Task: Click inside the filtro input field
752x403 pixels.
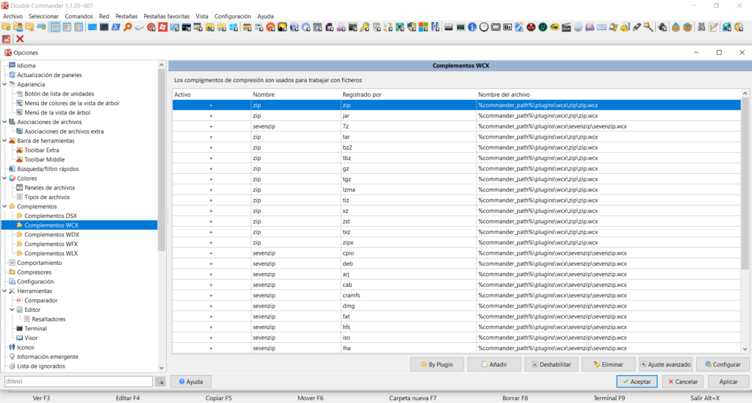Action: [78, 382]
